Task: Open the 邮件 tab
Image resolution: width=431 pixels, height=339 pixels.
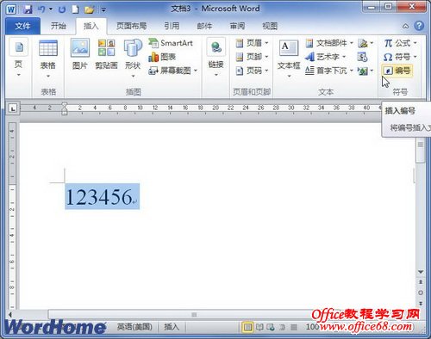Action: click(x=204, y=26)
